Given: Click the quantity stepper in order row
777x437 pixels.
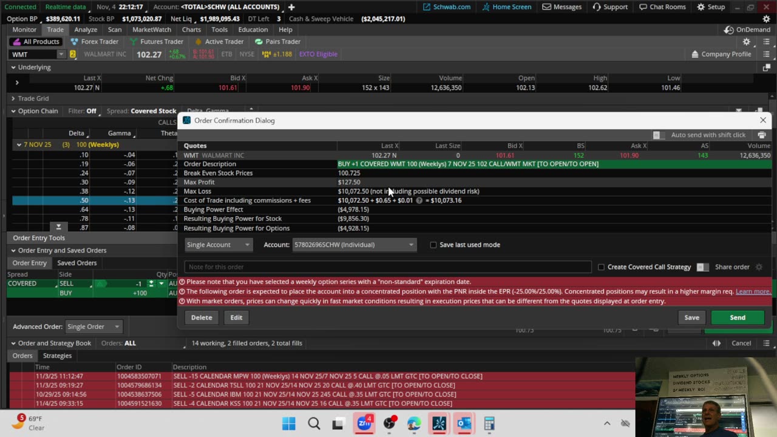Looking at the screenshot, I should pos(151,283).
